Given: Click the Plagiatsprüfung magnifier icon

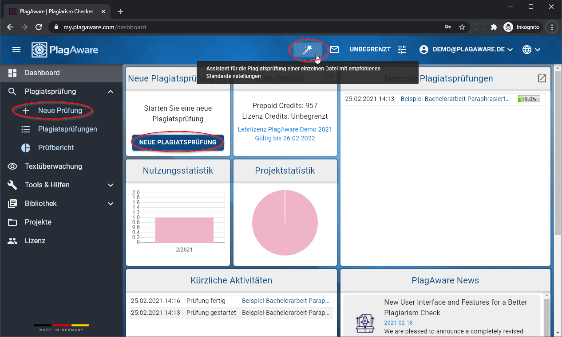Looking at the screenshot, I should pos(12,92).
